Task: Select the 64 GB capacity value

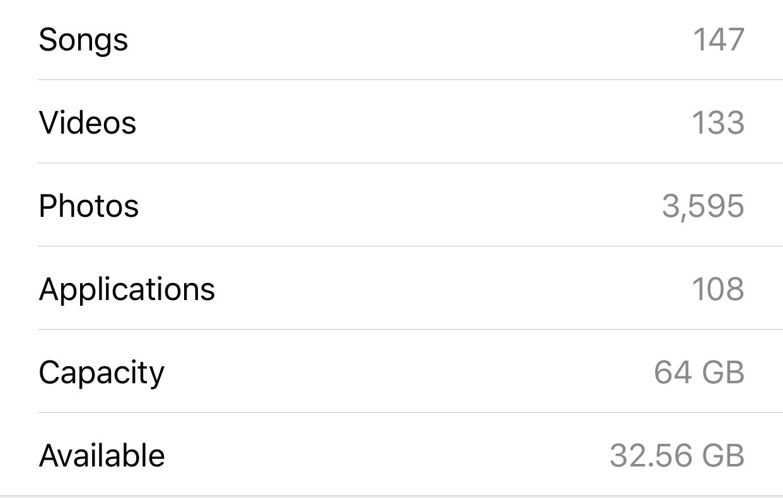Action: pyautogui.click(x=699, y=372)
